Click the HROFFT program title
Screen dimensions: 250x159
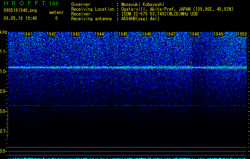click(x=25, y=3)
